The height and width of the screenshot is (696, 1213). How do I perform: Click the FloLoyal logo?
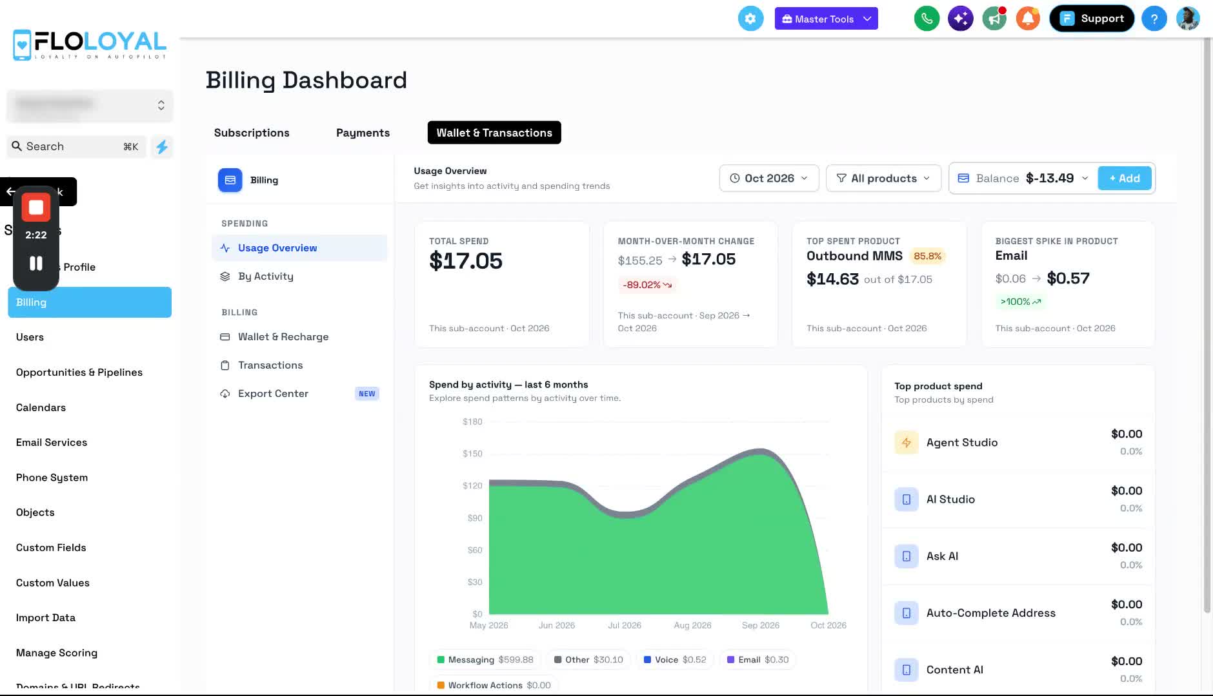(90, 45)
